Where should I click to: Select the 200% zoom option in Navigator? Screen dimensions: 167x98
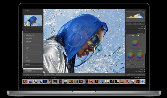pyautogui.click(x=41, y=10)
